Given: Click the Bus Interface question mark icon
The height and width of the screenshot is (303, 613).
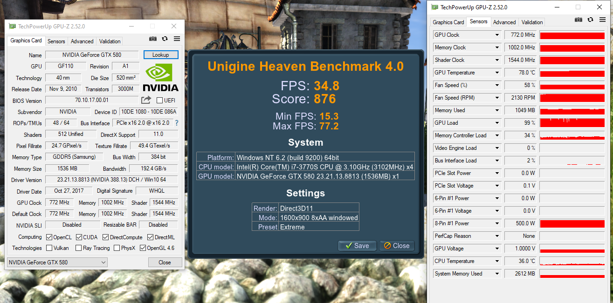Looking at the screenshot, I should tap(177, 123).
